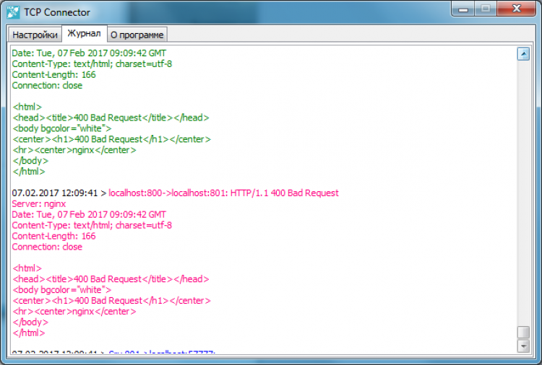Click pink '<body bgcolor="white">' line
The image size is (542, 365).
(62, 290)
